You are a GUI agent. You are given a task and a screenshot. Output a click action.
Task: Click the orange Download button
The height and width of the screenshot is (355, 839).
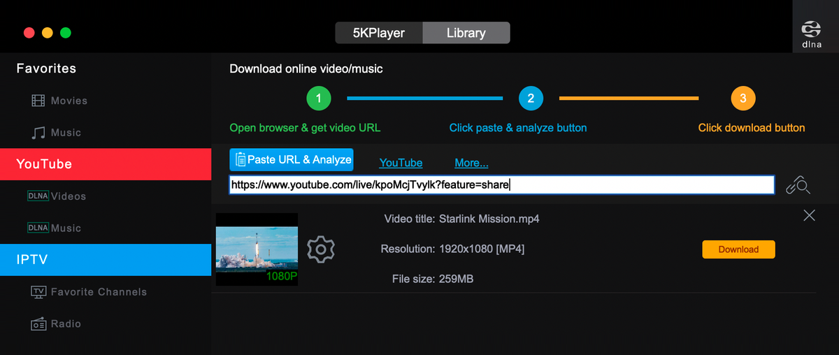[x=738, y=249]
